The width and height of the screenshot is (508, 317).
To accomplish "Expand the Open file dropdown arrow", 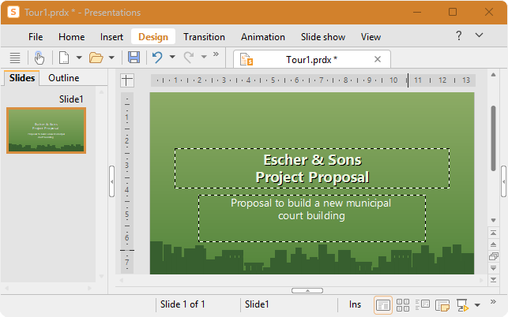I will click(x=111, y=58).
